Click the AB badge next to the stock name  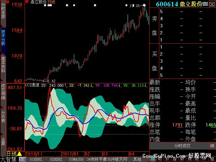pyautogui.click(x=205, y=4)
